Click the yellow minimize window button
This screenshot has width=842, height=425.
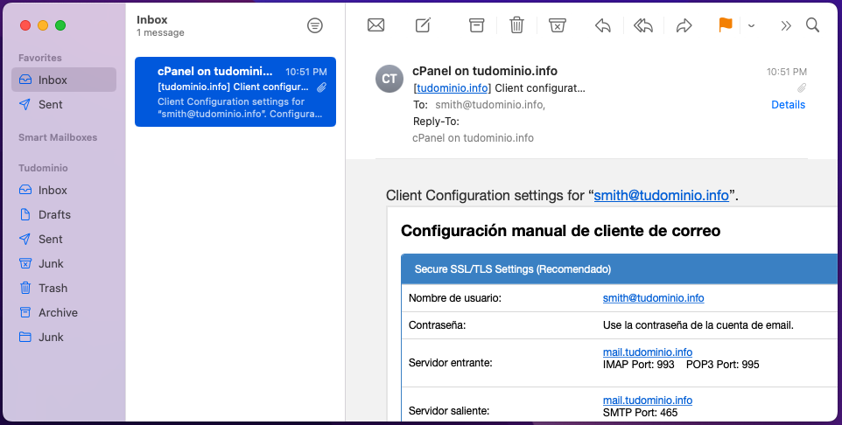[x=43, y=25]
